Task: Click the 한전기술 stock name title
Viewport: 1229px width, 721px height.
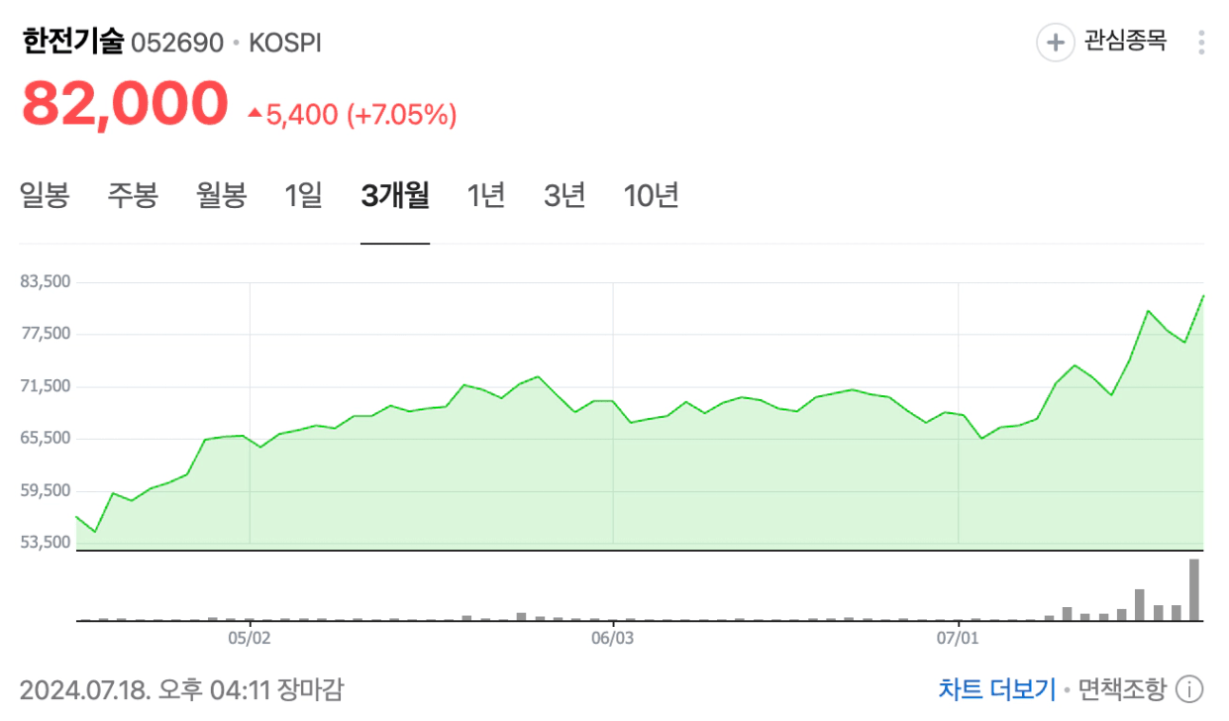Action: coord(73,43)
